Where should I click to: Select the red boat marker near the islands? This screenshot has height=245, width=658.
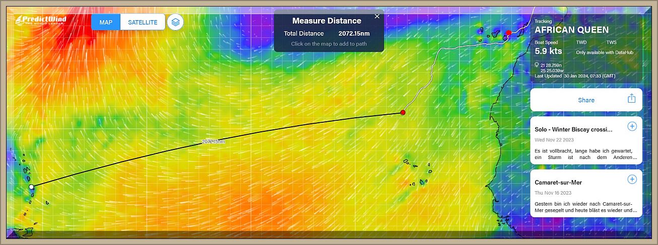(508, 33)
